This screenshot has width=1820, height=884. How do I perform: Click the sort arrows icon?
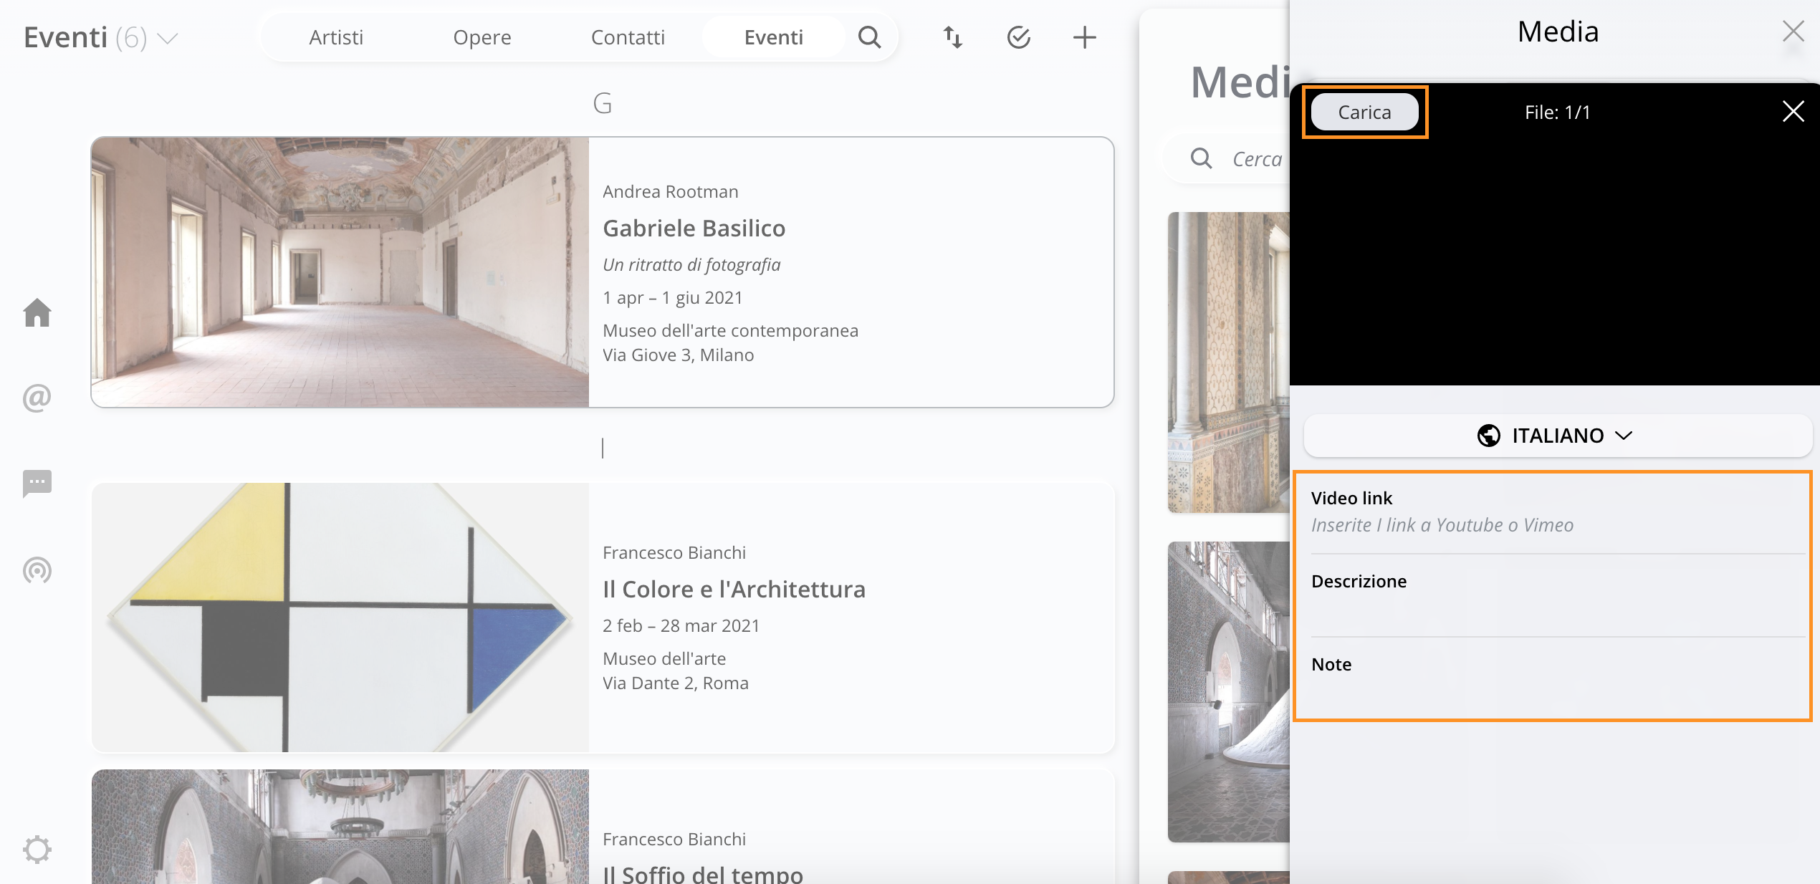[x=952, y=37]
